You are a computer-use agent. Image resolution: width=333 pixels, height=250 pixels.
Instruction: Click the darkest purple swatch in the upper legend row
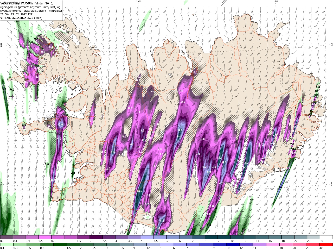(96, 237)
